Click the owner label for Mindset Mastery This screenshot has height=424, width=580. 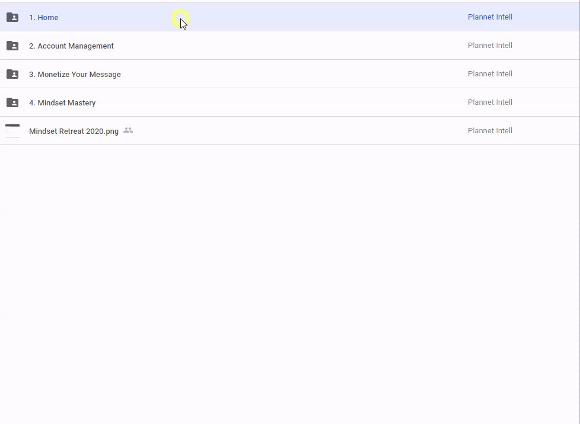coord(490,102)
